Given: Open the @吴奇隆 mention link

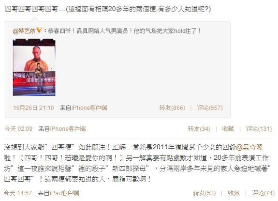Looking at the screenshot, I should 249,147.
